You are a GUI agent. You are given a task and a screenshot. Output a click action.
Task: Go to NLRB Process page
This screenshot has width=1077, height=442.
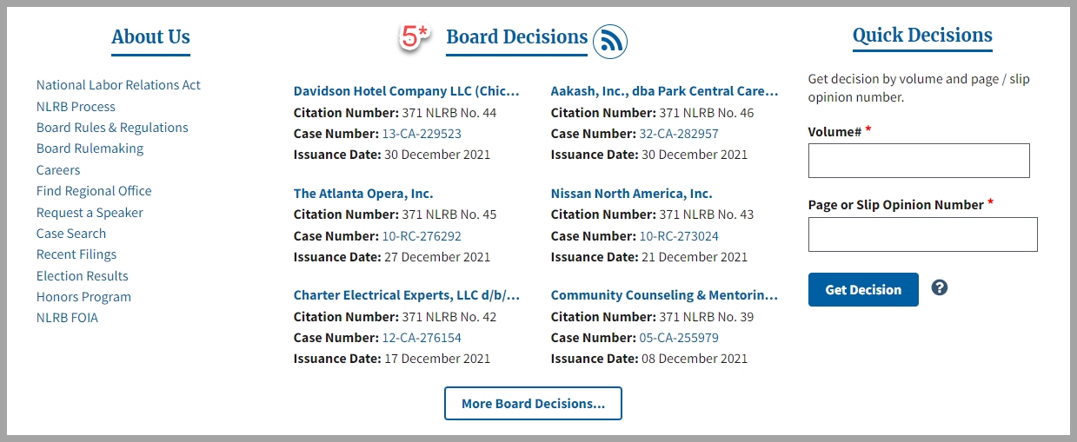(x=76, y=107)
